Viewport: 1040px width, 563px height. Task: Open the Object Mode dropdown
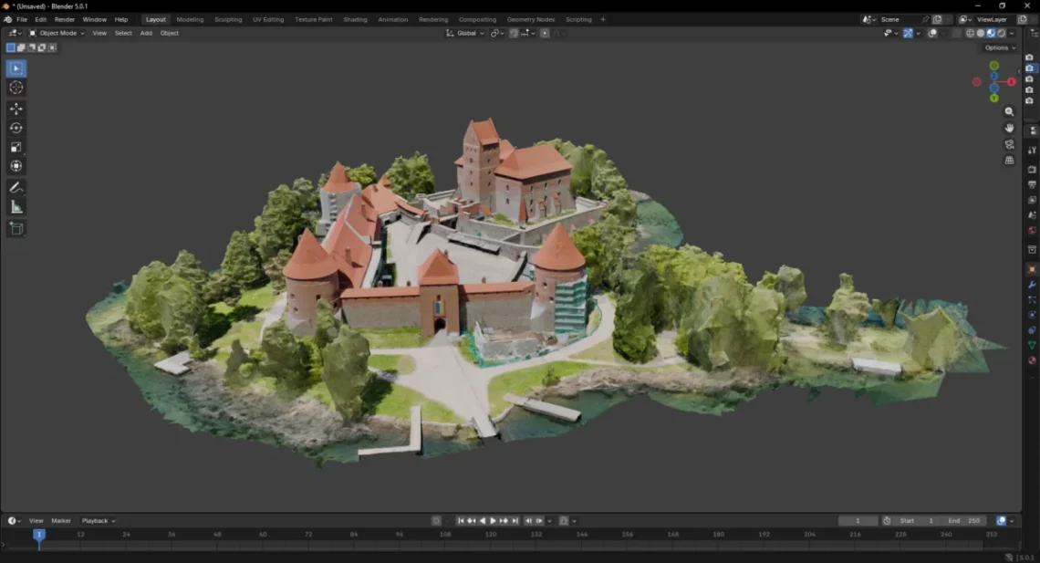(x=57, y=33)
